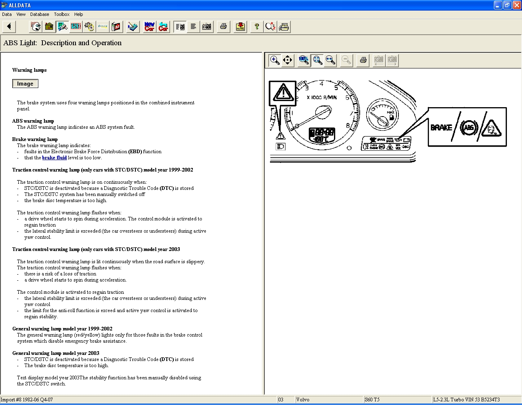Viewport: 522px width, 405px height.
Task: Print the article using main toolbar printer
Action: (x=223, y=27)
